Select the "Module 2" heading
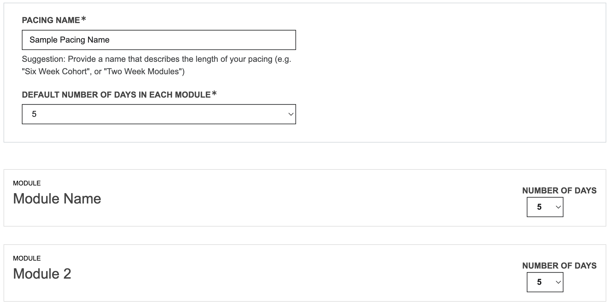 pyautogui.click(x=42, y=274)
